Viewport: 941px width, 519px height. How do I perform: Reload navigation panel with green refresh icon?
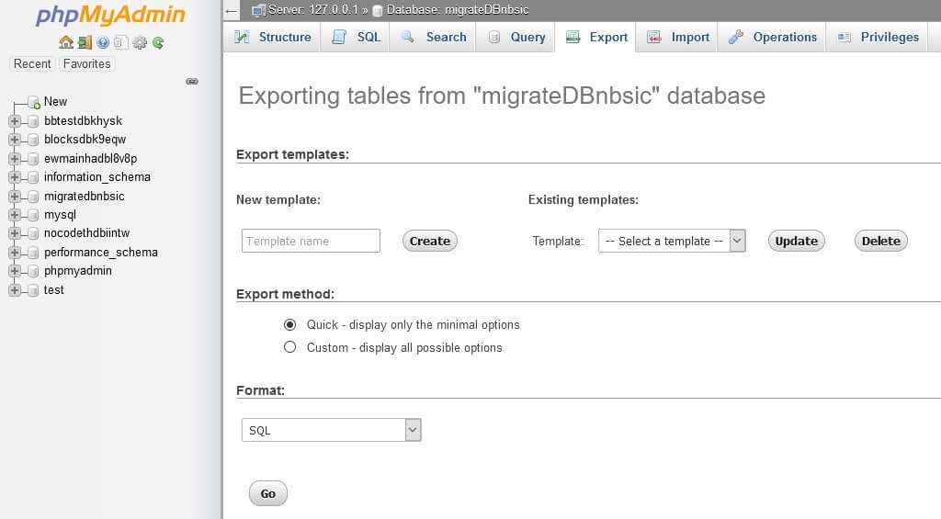[158, 42]
